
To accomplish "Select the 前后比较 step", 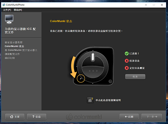I will coord(10,58).
